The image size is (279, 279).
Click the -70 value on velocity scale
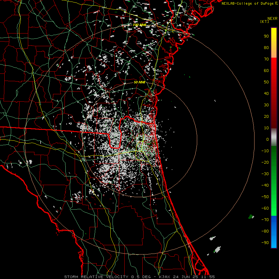tap(265, 220)
